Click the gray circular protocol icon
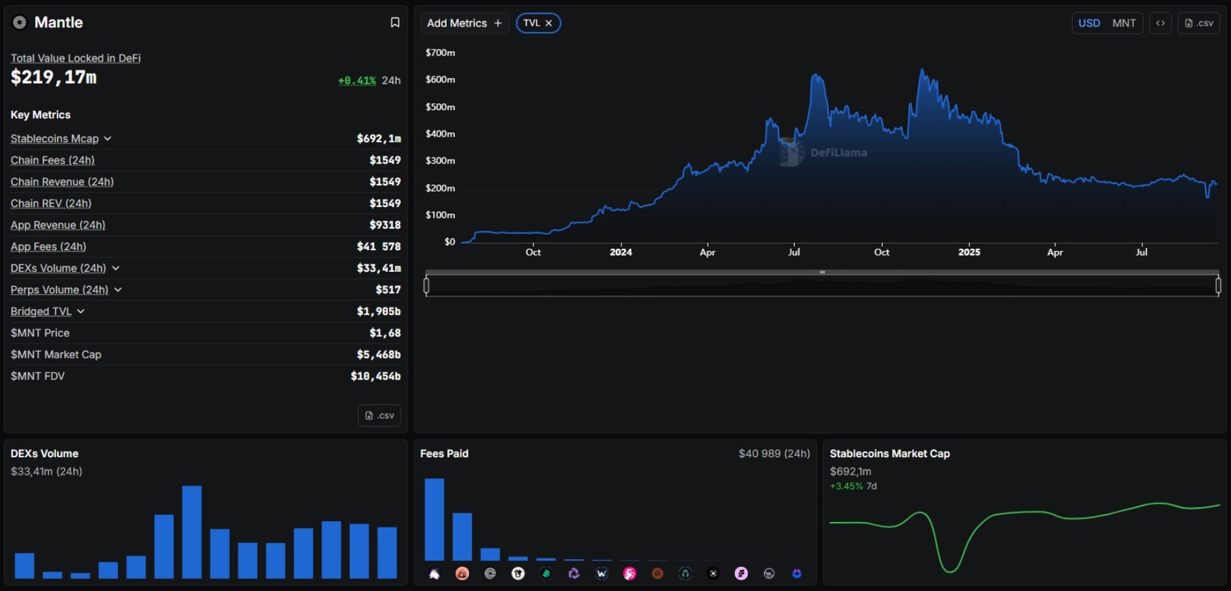 (x=769, y=573)
